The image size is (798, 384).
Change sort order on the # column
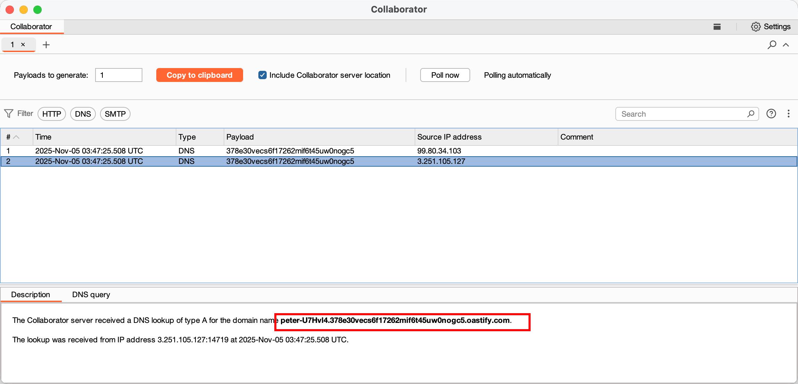pyautogui.click(x=12, y=137)
